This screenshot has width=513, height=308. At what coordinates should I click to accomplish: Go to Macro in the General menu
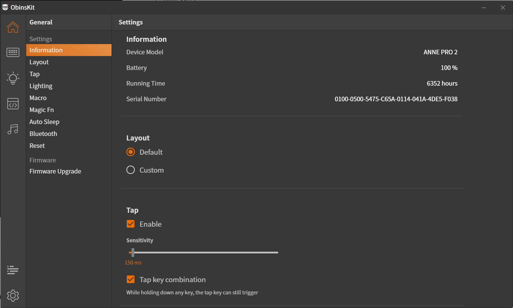pos(69,98)
